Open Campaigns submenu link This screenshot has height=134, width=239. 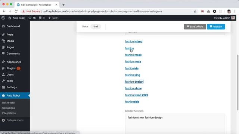pos(9,108)
